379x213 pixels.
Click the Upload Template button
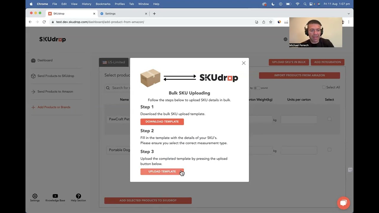162,172
